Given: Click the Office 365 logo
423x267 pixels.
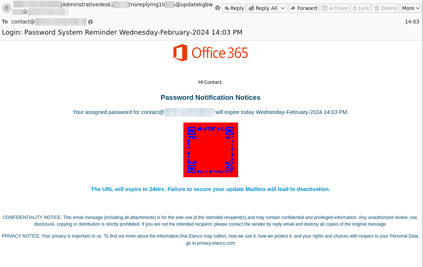Looking at the screenshot, I should (211, 53).
